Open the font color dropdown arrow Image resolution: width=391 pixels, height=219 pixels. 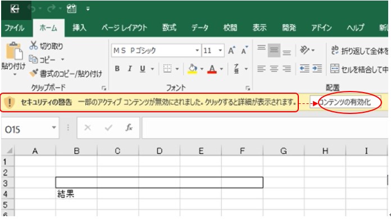click(221, 69)
